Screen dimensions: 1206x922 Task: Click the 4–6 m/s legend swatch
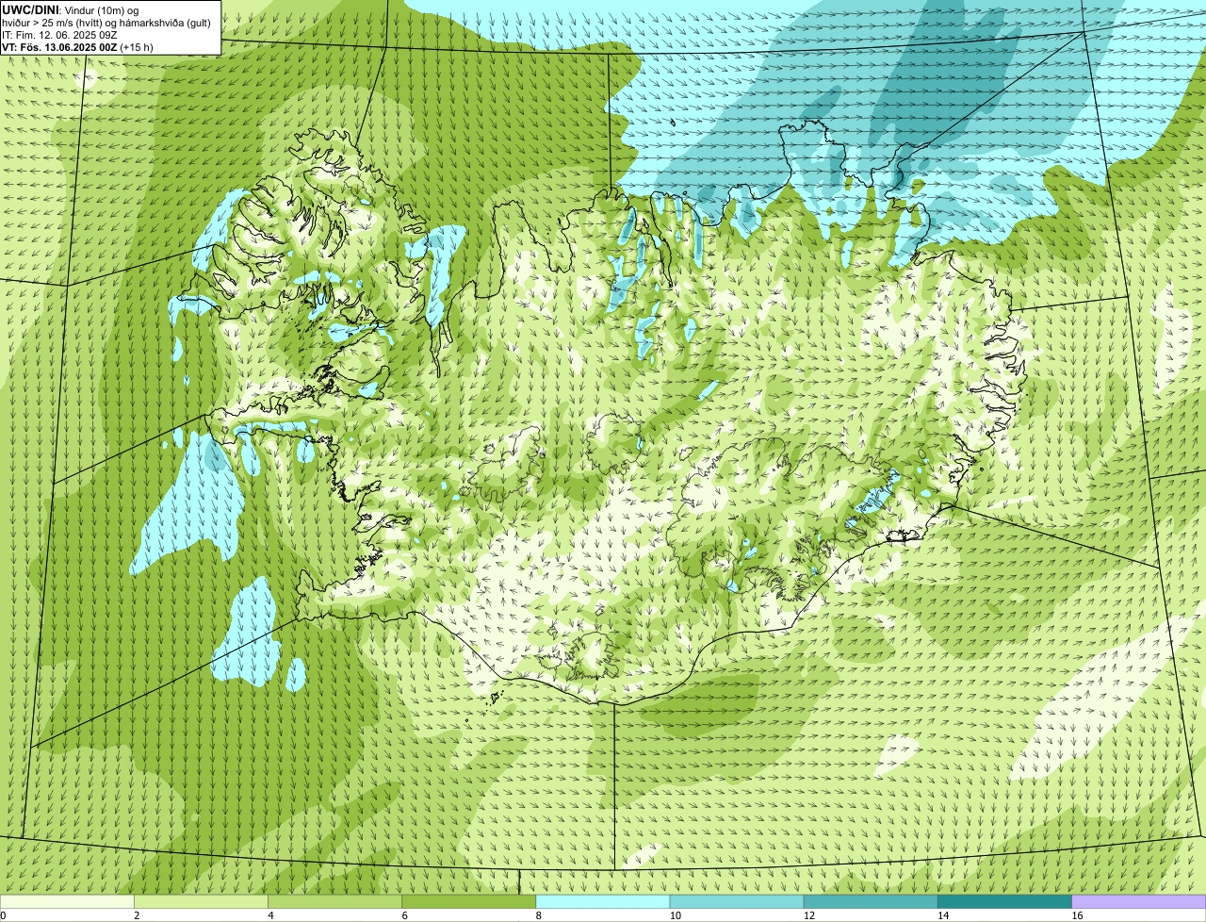click(x=334, y=902)
